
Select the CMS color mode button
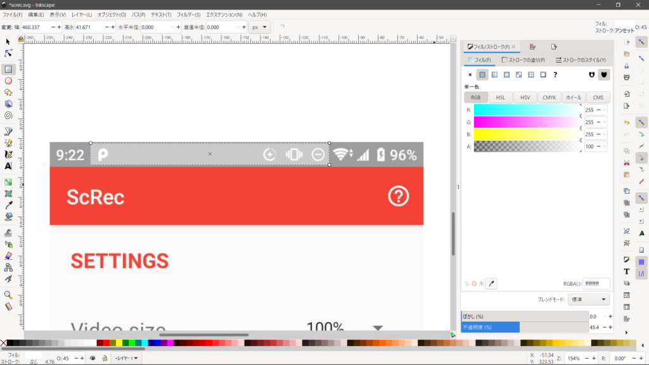coord(598,98)
